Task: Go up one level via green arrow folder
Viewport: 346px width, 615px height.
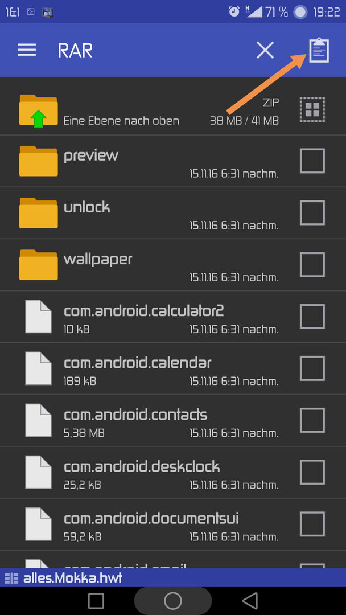Action: (38, 112)
